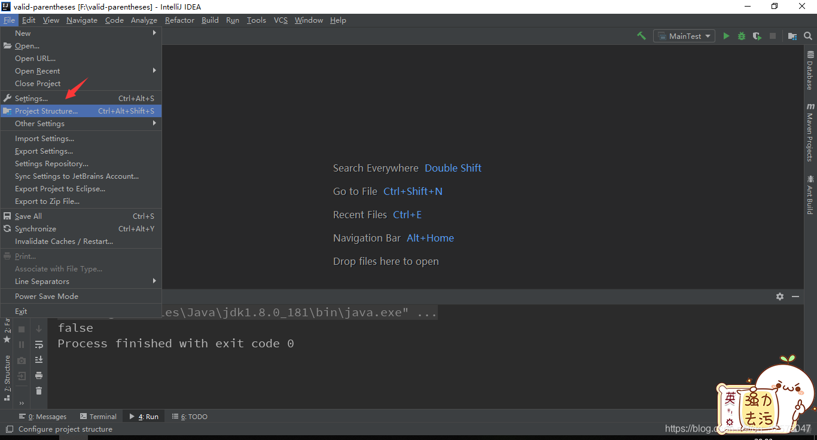
Task: Expand more Run panel actions chevron
Action: [22, 403]
